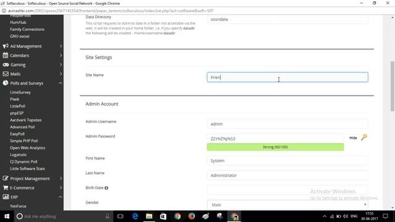This screenshot has width=395, height=222.
Task: Open Task View in taskbar
Action: click(x=120, y=216)
